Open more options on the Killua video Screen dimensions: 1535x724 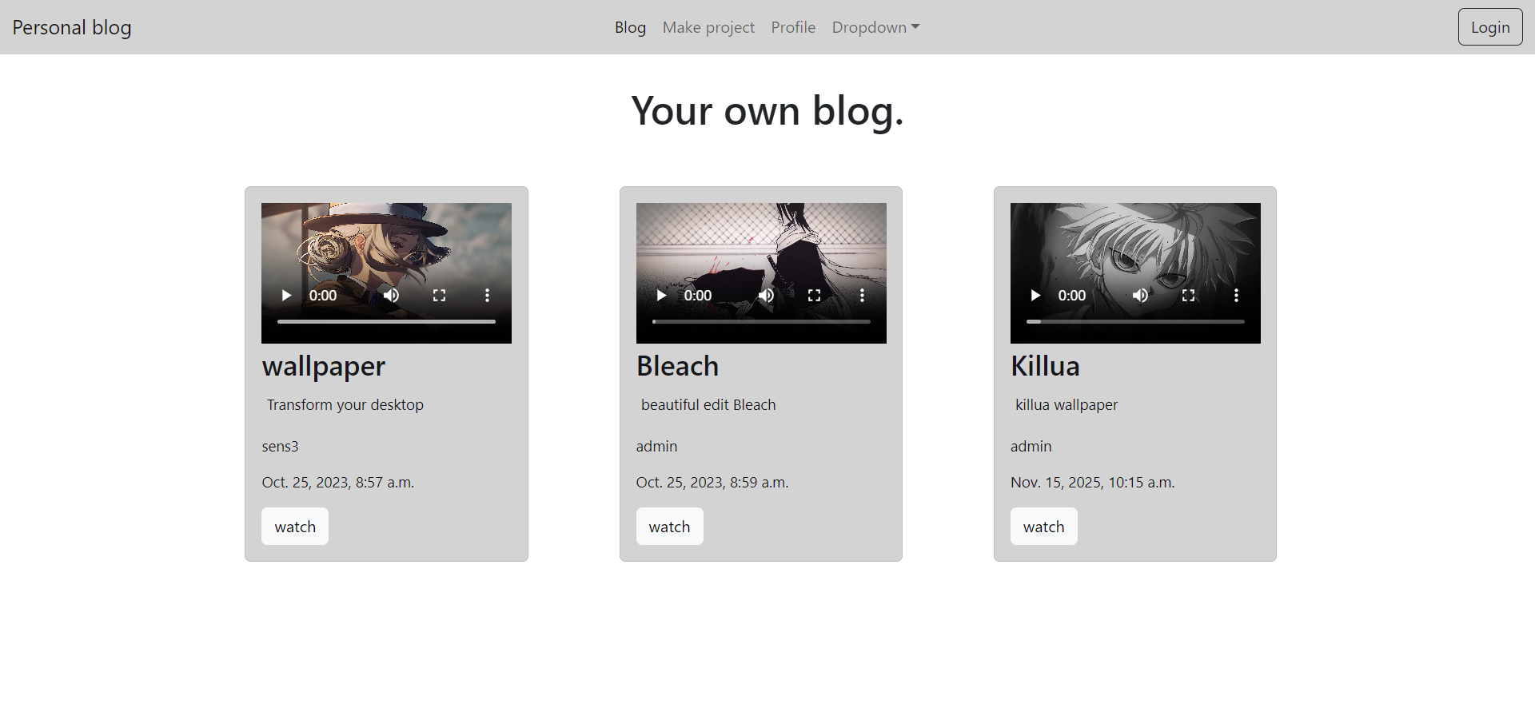point(1236,296)
